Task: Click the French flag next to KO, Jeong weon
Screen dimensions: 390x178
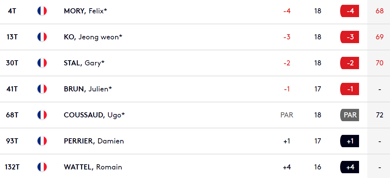Action: (x=42, y=37)
